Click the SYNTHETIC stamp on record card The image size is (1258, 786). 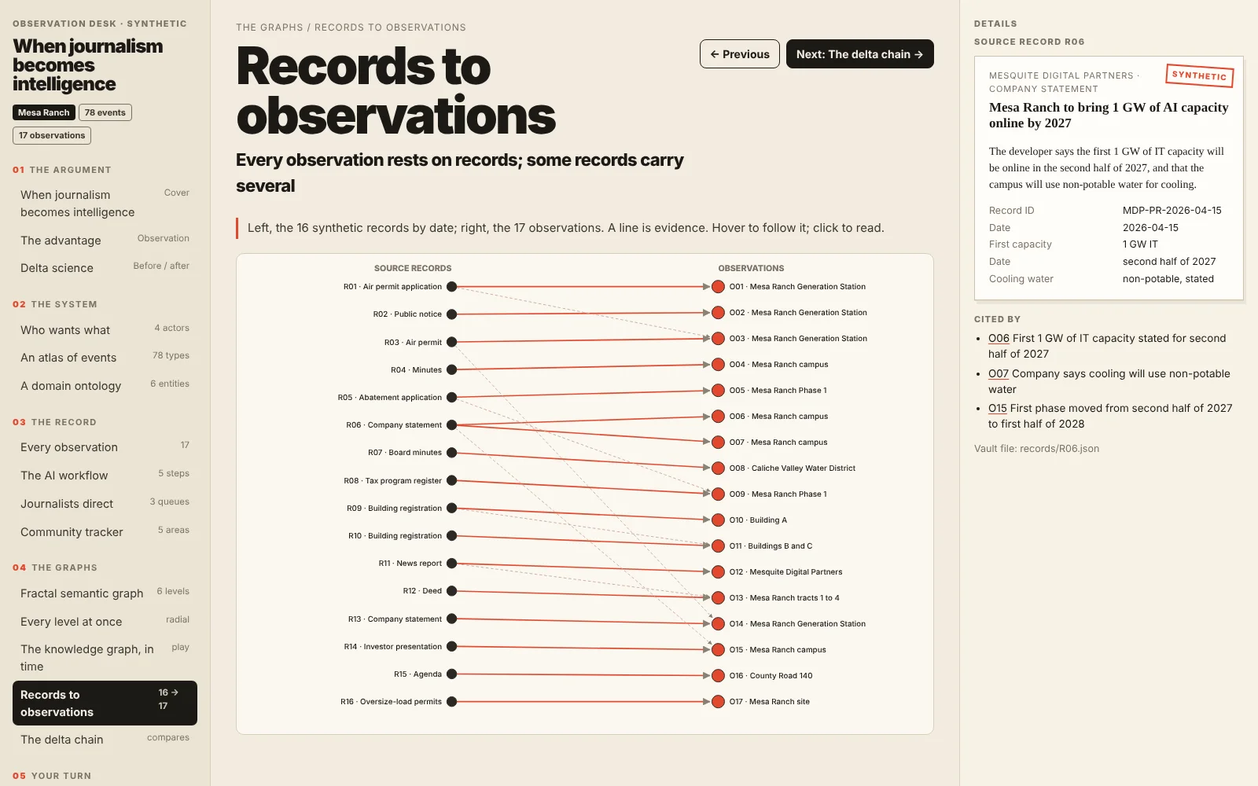[1199, 75]
